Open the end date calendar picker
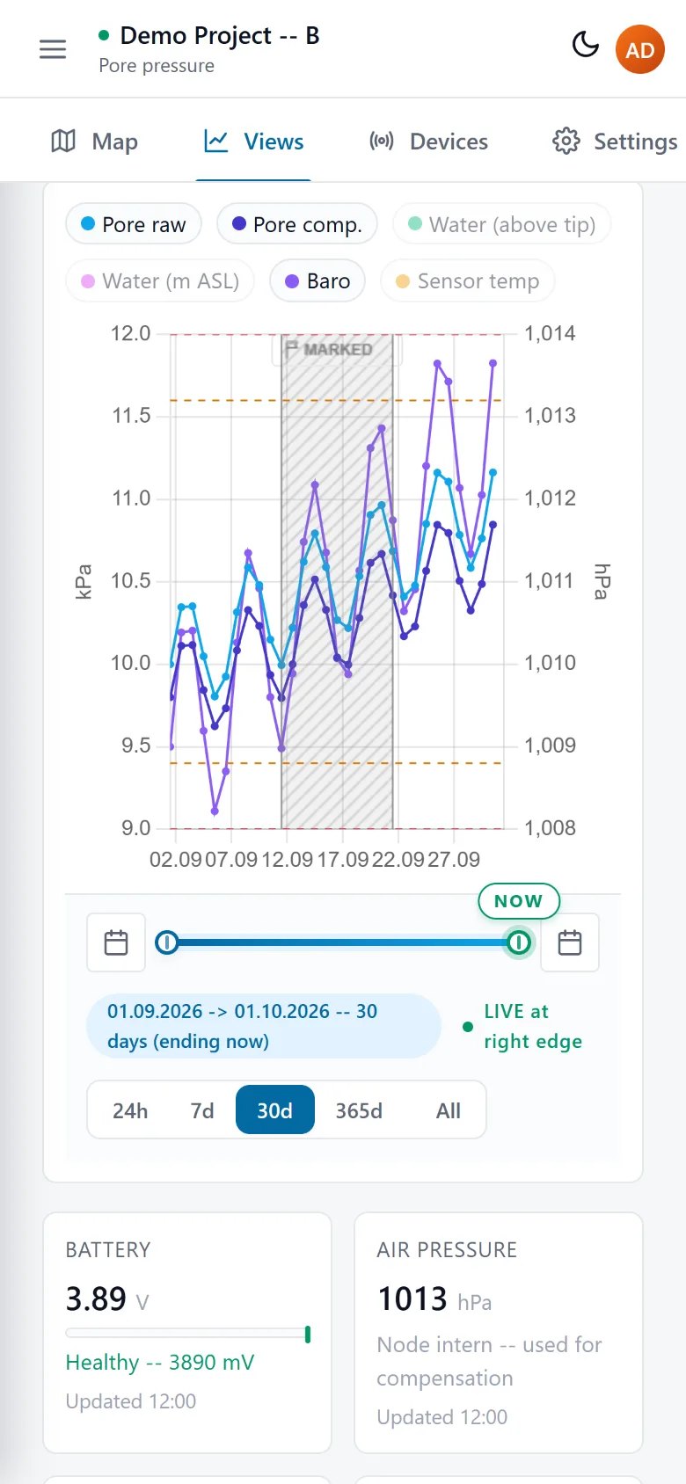This screenshot has width=686, height=1484. coord(570,942)
